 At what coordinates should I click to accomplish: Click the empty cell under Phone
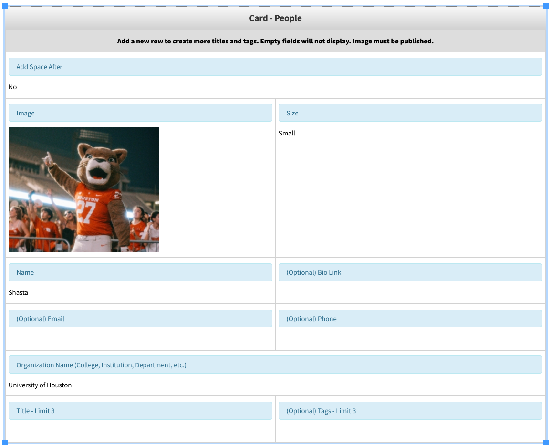pyautogui.click(x=410, y=339)
